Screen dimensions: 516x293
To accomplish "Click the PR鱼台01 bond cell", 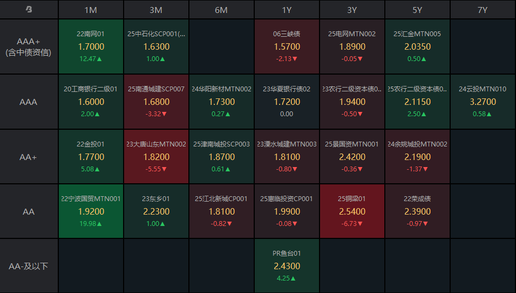I will [287, 266].
